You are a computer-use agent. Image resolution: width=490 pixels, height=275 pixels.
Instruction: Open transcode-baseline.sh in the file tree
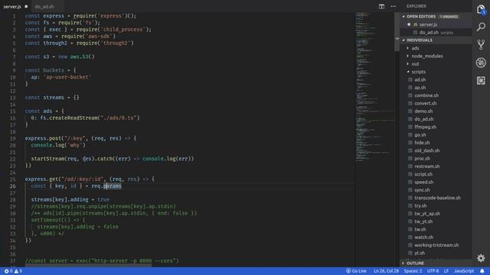437,198
